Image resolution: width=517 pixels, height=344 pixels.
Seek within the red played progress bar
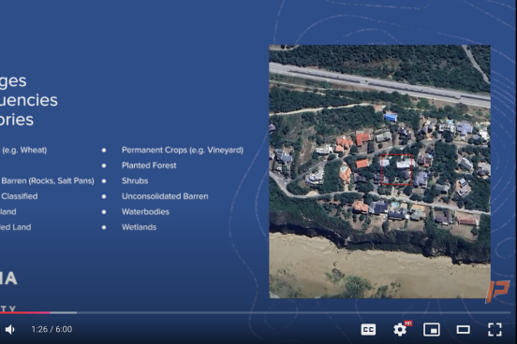[24, 312]
